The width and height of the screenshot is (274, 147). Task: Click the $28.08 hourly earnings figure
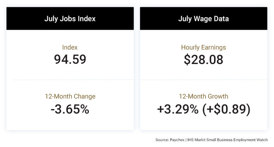203,60
